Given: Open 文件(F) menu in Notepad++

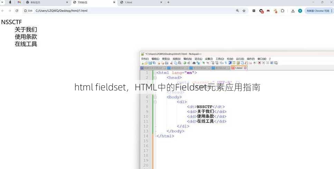Looking at the screenshot, I should coord(145,59).
